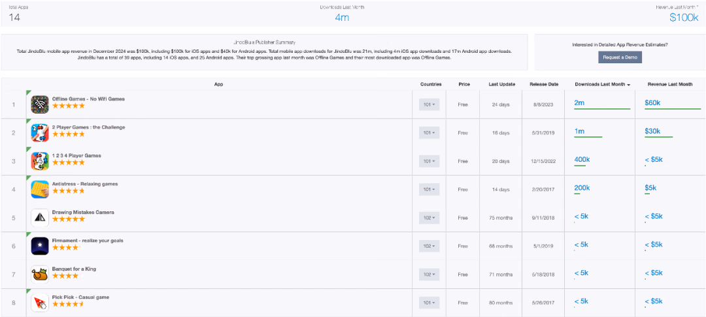Viewport: 706px width, 317px height.
Task: Open the Drawing Mistakes Camera link
Action: tap(83, 212)
